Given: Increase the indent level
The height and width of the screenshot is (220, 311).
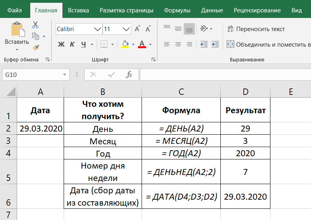Looking at the screenshot, I should click(215, 44).
